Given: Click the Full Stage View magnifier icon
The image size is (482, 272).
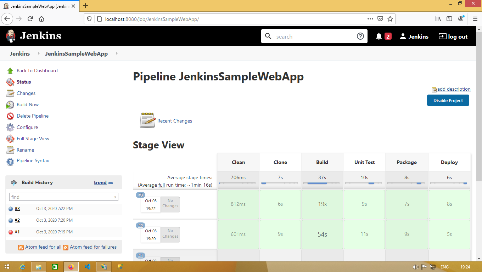Looking at the screenshot, I should (10, 138).
